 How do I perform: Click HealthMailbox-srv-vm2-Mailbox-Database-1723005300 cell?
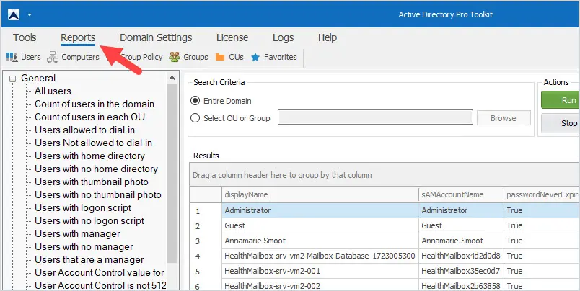click(x=320, y=256)
